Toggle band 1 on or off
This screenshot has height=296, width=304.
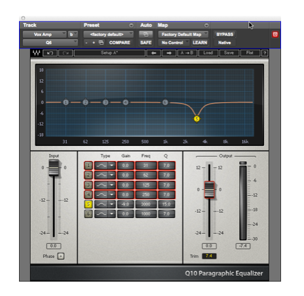pos(88,166)
